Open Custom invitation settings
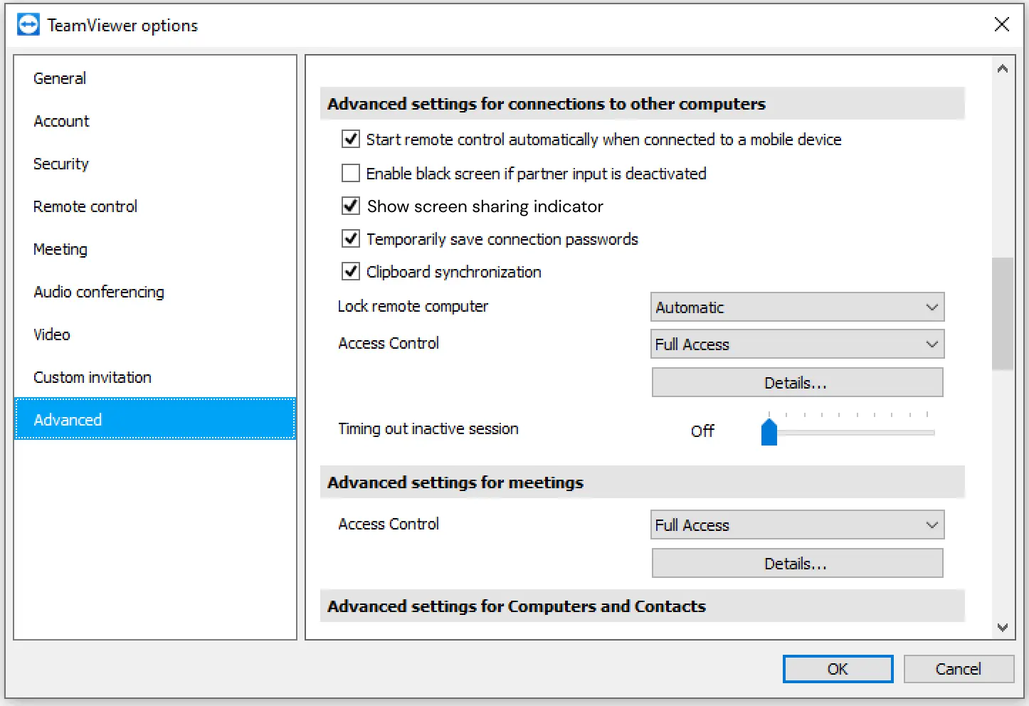 pyautogui.click(x=155, y=377)
